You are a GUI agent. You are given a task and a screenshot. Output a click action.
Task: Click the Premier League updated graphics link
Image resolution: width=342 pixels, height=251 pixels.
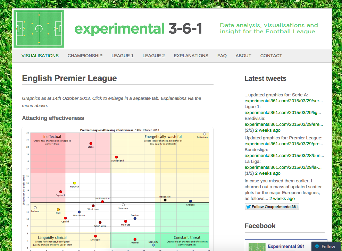pyautogui.click(x=284, y=144)
